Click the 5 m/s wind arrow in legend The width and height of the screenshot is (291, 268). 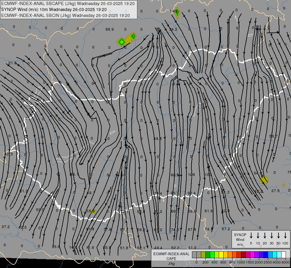pos(251,236)
